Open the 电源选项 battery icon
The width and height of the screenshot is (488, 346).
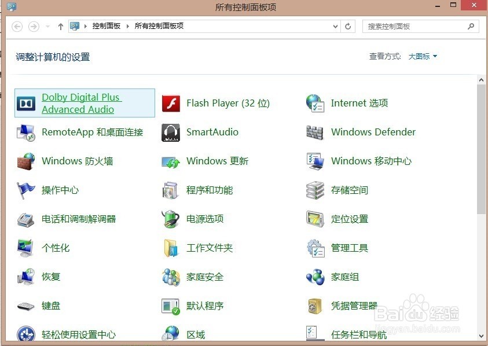pos(170,219)
